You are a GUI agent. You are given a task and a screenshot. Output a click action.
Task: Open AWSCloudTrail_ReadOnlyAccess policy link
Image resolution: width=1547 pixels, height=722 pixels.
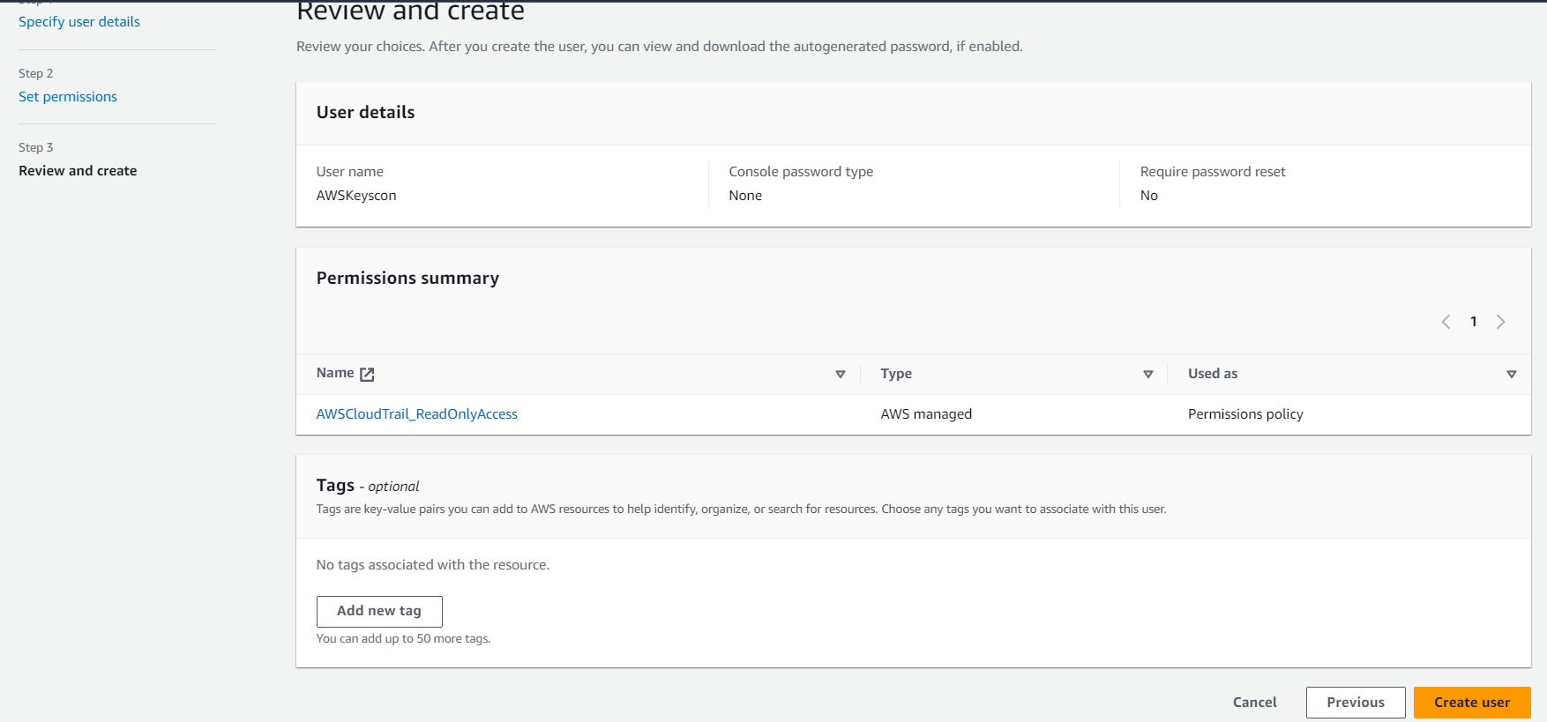click(x=416, y=414)
